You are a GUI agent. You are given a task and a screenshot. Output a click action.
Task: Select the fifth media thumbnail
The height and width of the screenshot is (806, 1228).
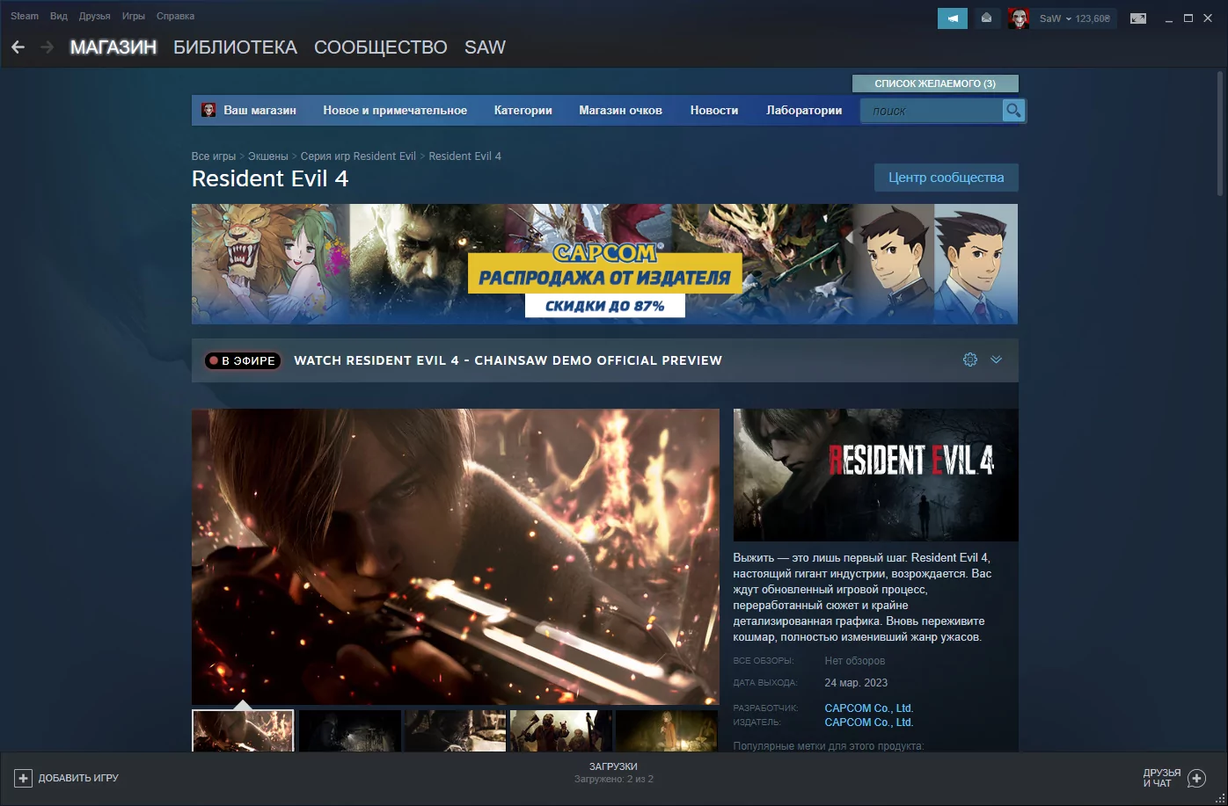[x=666, y=731]
